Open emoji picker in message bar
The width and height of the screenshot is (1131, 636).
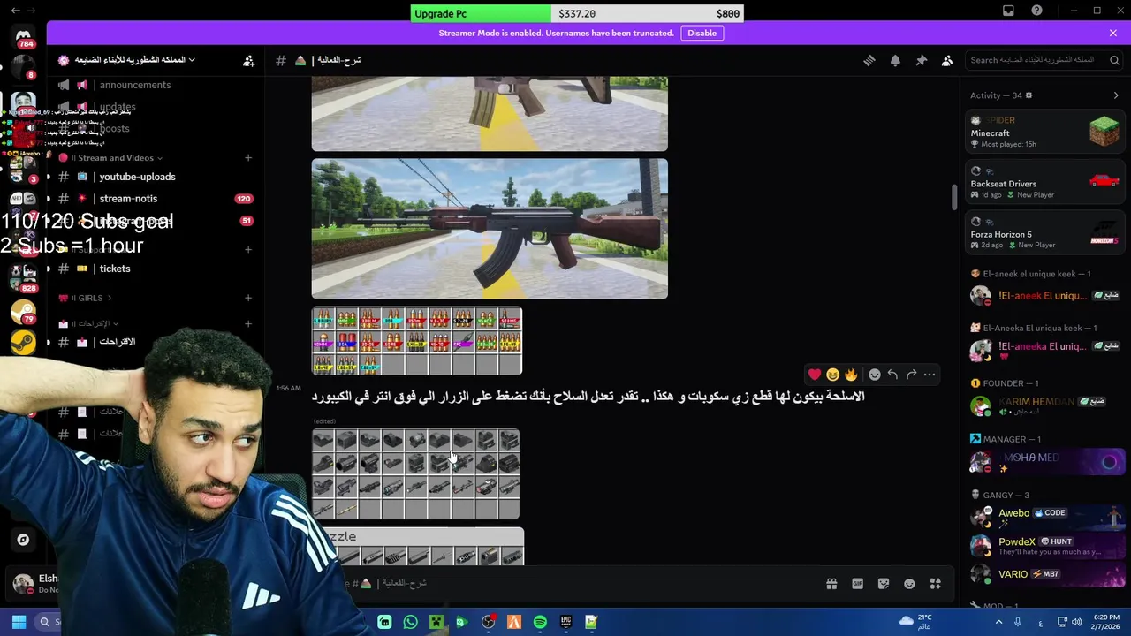[909, 584]
